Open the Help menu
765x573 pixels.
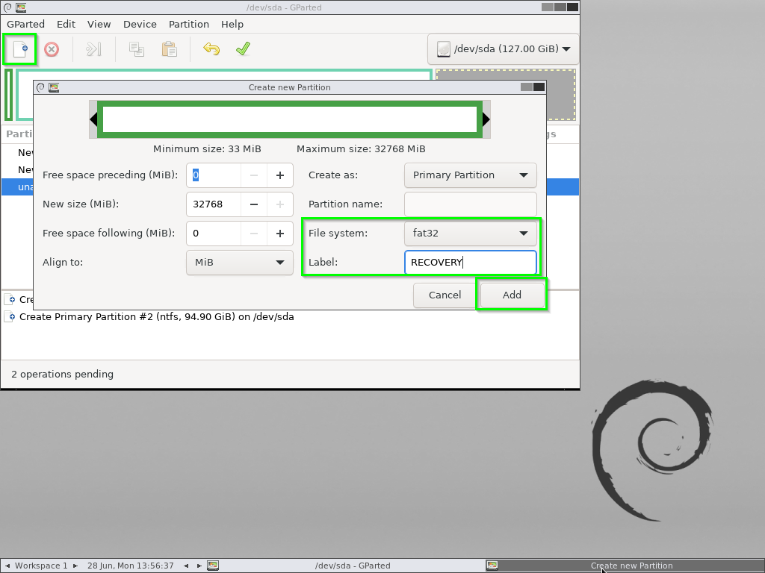tap(232, 24)
